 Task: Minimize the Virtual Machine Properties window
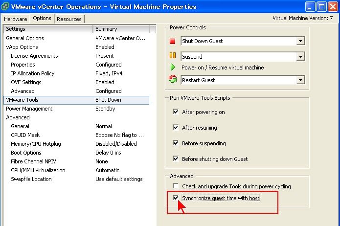pos(310,6)
